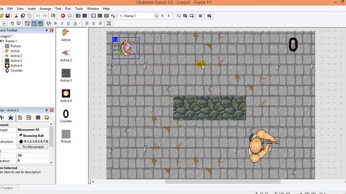Click the center alignment icon

click(x=94, y=23)
